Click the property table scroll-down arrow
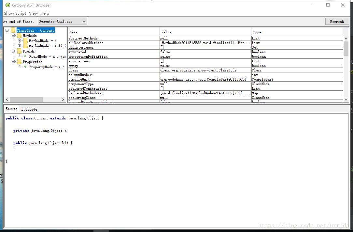 pyautogui.click(x=346, y=100)
